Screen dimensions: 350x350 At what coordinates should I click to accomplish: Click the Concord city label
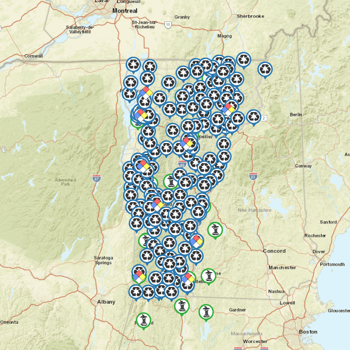tap(274, 251)
